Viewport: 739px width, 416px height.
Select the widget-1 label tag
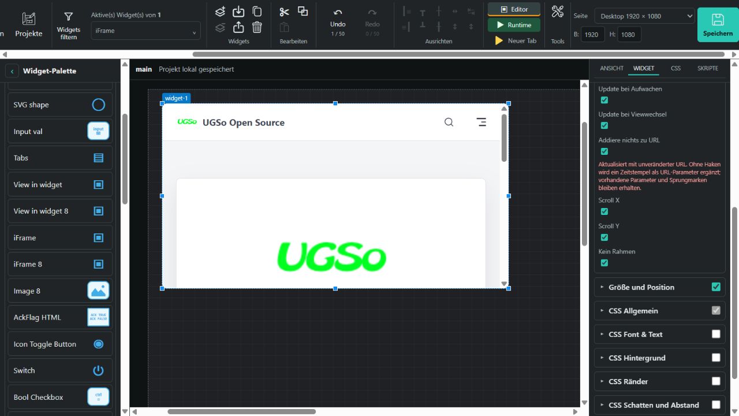point(176,98)
